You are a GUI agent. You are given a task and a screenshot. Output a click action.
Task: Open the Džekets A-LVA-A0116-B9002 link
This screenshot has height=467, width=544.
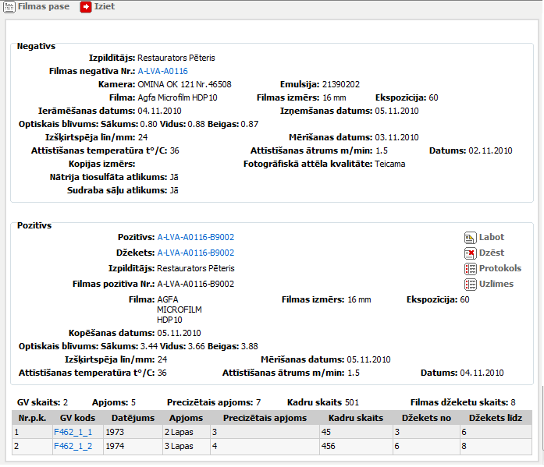pyautogui.click(x=195, y=253)
